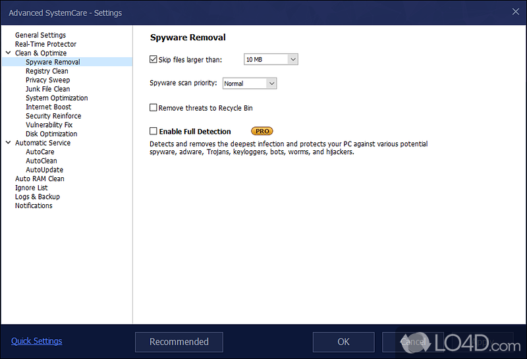This screenshot has height=359, width=527.
Task: Collapse the Clean & Optimize tree node
Action: coord(9,53)
